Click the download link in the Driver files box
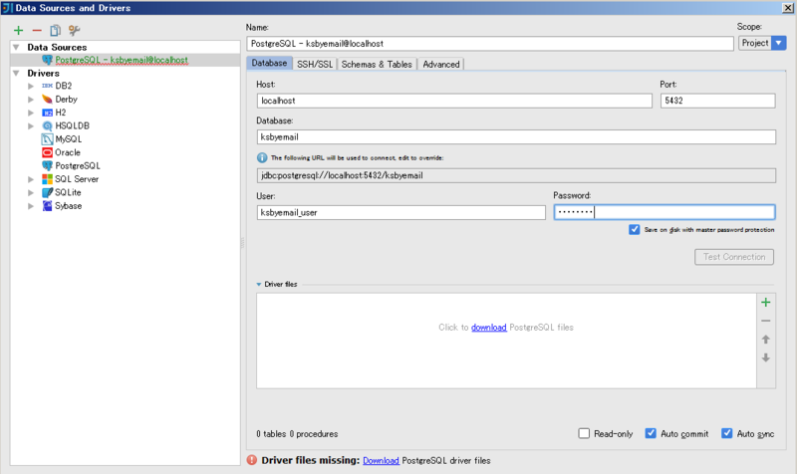 click(x=488, y=328)
